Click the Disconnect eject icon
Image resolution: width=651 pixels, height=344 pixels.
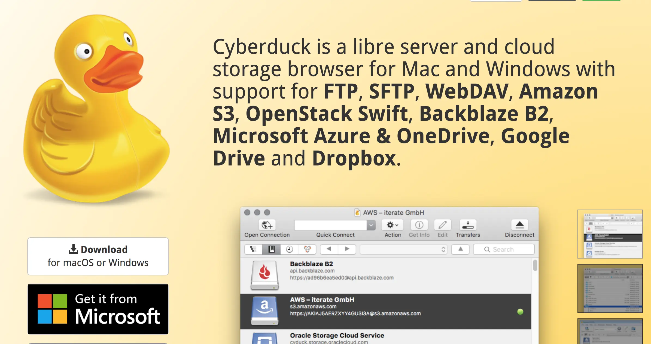pos(519,225)
